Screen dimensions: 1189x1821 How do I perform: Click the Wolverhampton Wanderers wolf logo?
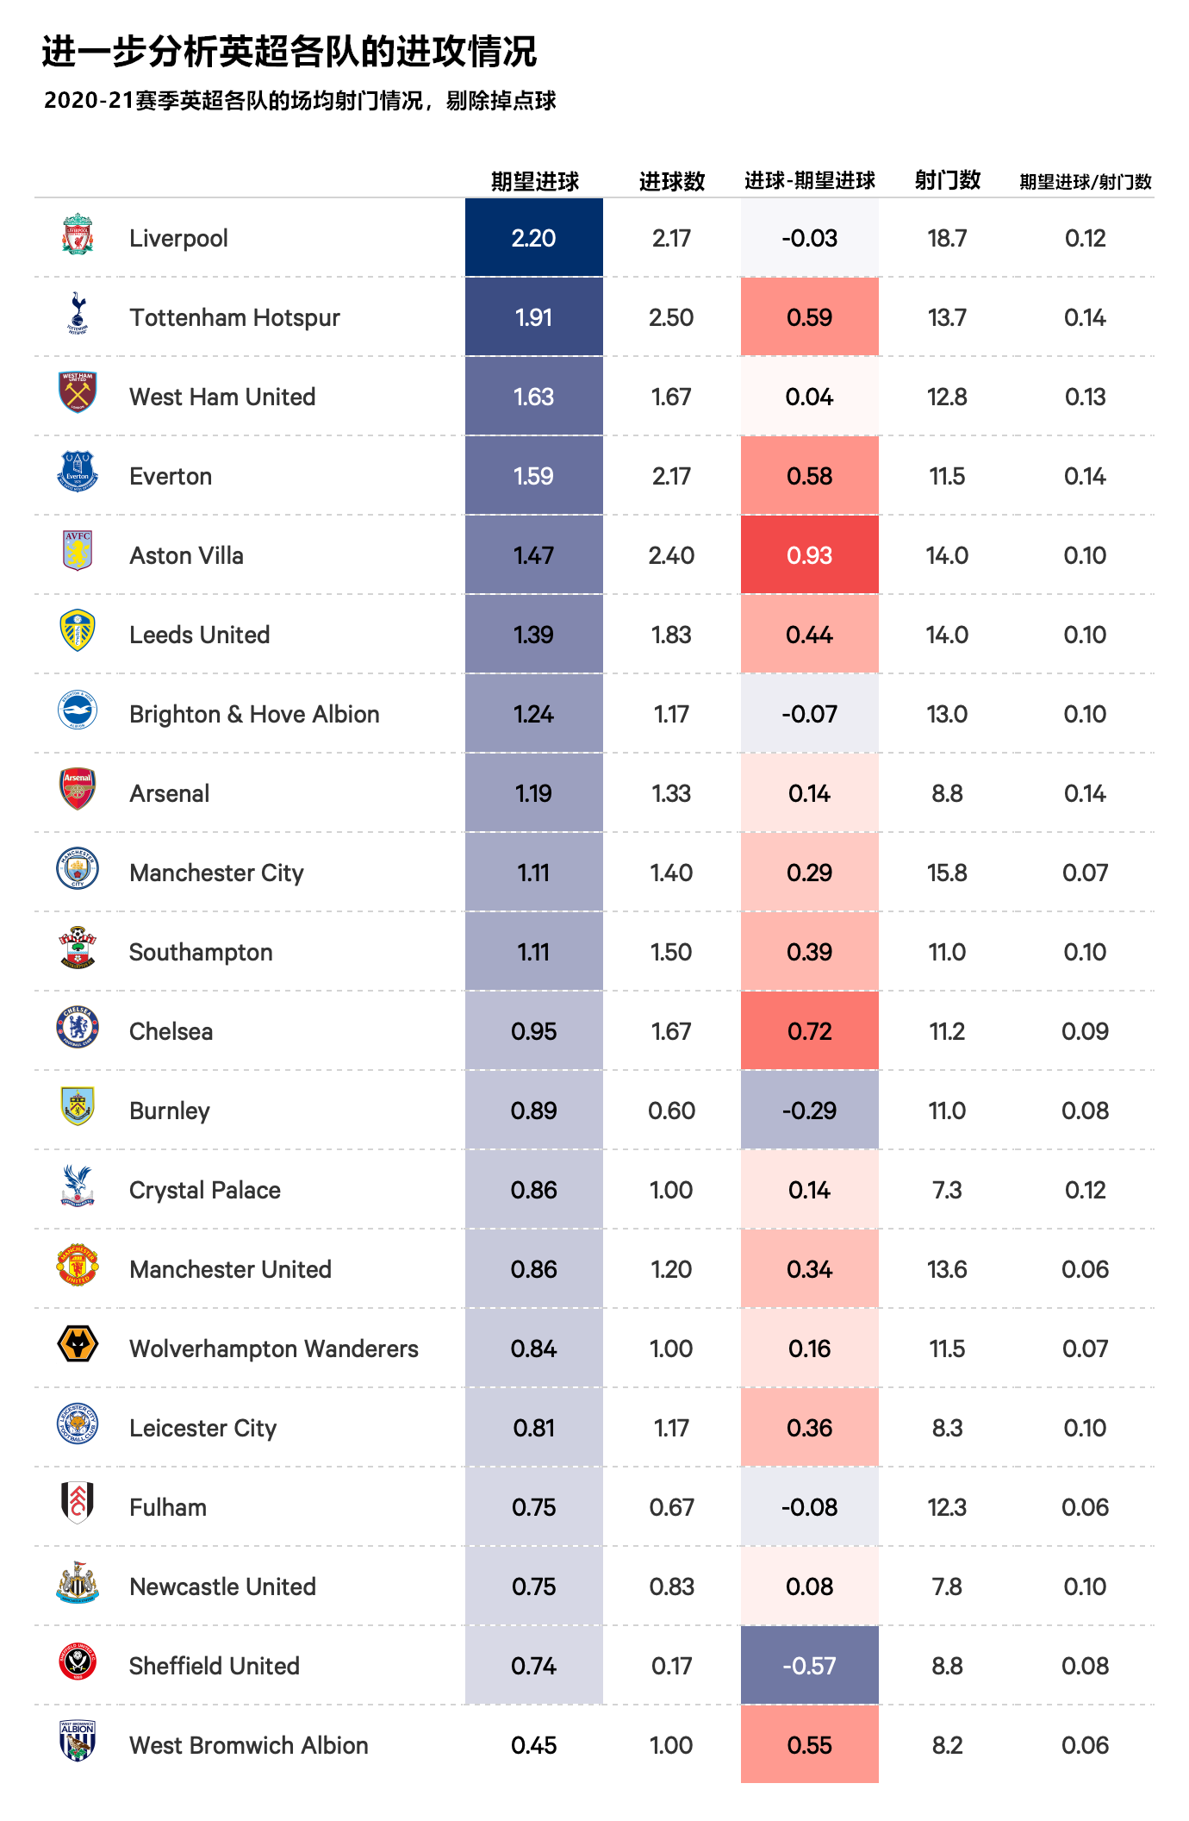(78, 1344)
